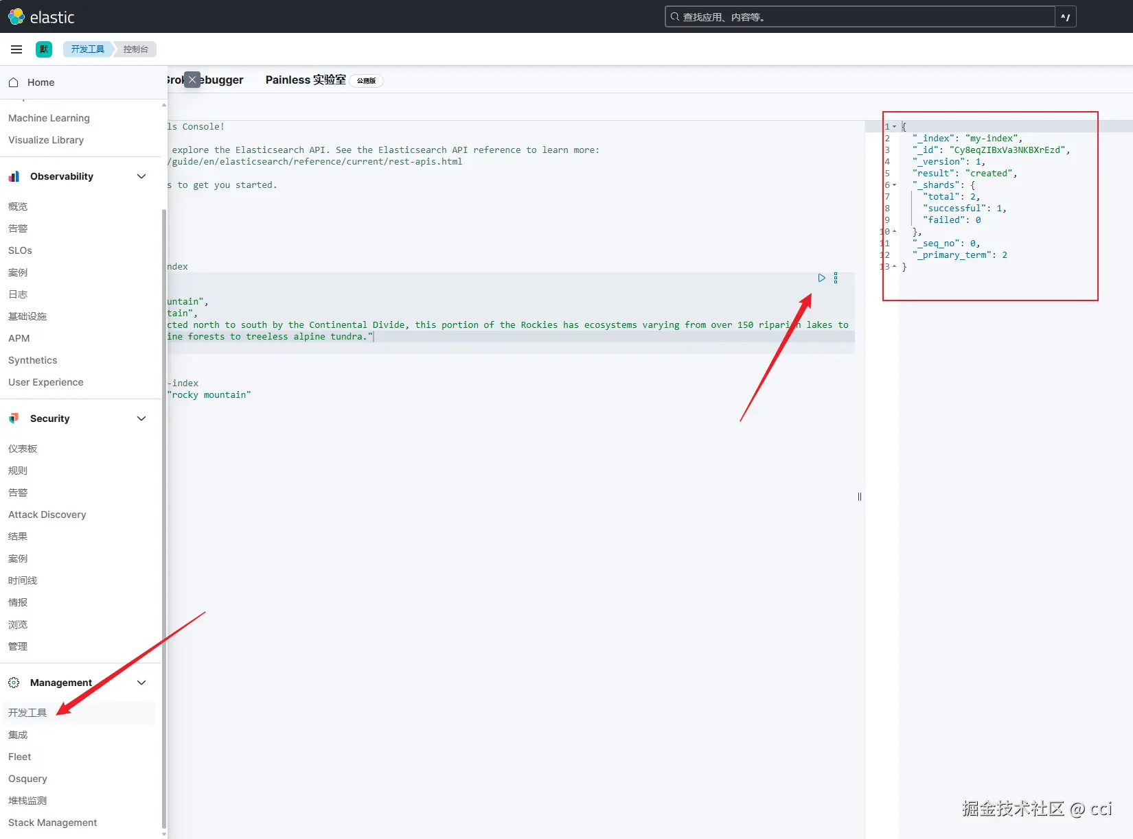1133x839 pixels.
Task: Toggle the hamburger navigation menu
Action: (x=16, y=49)
